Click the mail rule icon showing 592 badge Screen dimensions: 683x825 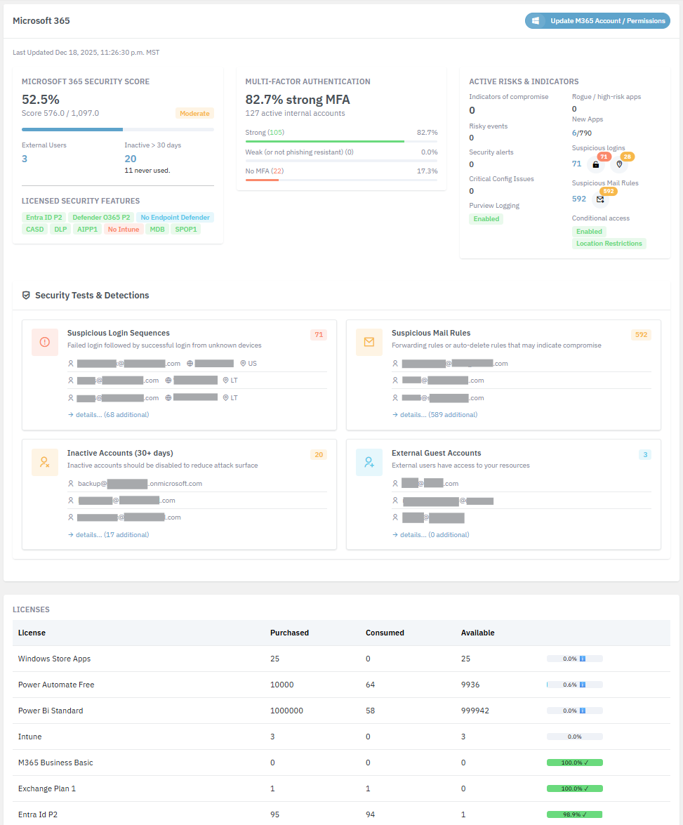coord(600,200)
